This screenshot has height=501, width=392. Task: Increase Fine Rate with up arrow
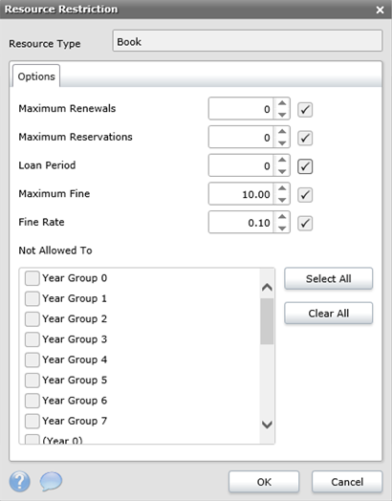[x=282, y=217]
